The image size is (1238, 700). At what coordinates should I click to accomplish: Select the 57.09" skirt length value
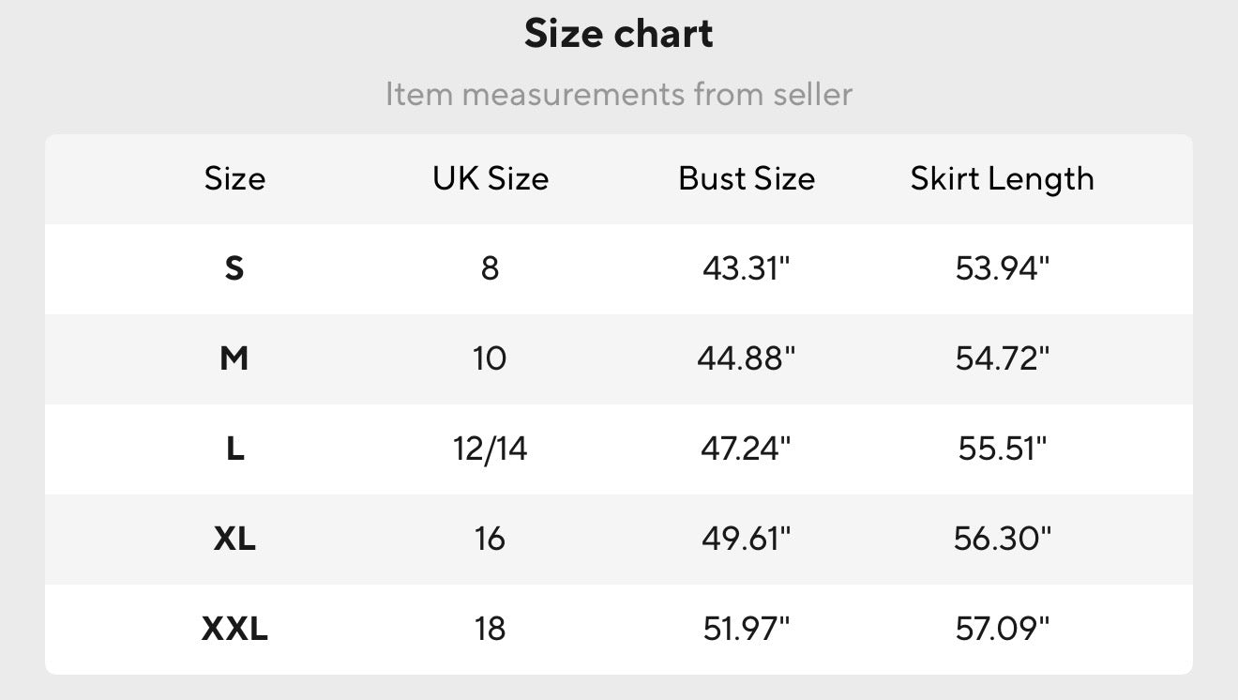[1002, 629]
